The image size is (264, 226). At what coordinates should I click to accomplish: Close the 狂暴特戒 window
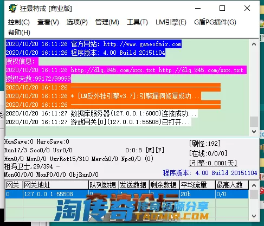coord(247,8)
